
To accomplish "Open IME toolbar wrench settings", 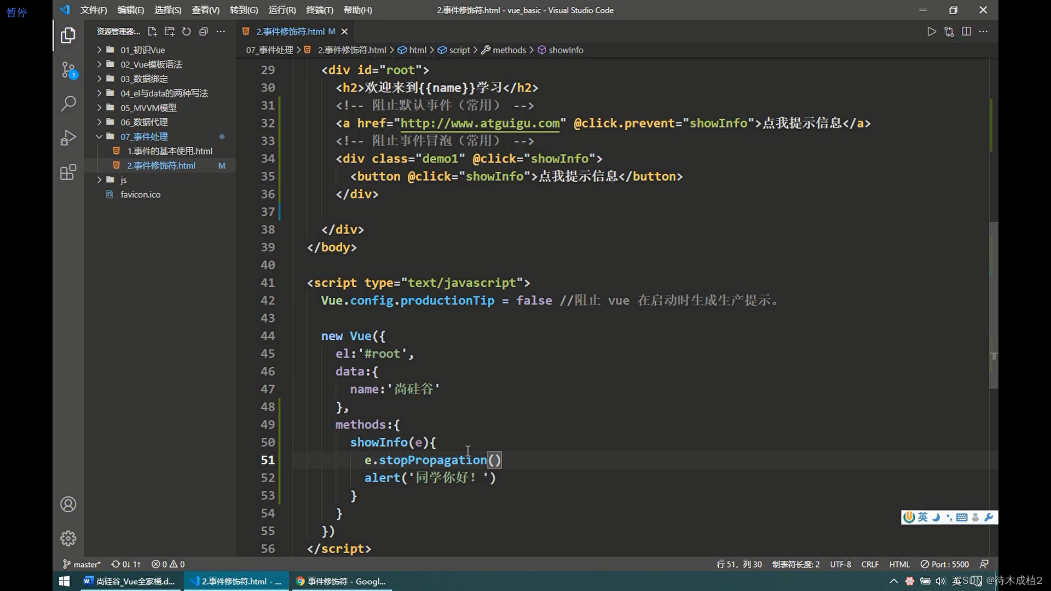I will (989, 517).
